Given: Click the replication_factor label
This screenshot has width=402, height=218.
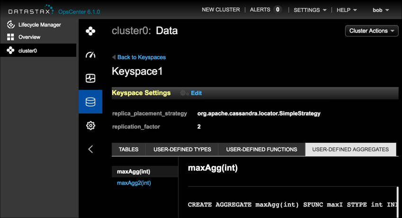Looking at the screenshot, I should 136,127.
